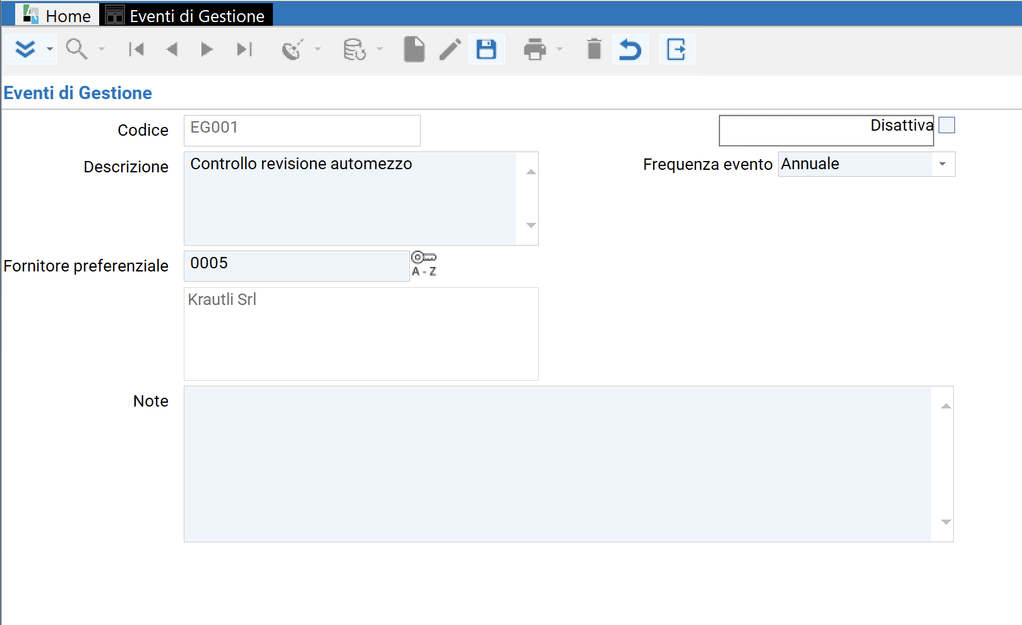Screen dimensions: 1022x625
Task: Click the Fornitore preferenziale label
Action: [86, 266]
